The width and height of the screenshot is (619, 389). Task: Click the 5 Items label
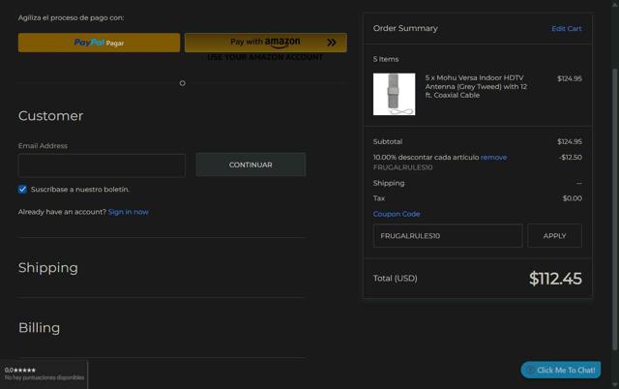[386, 59]
